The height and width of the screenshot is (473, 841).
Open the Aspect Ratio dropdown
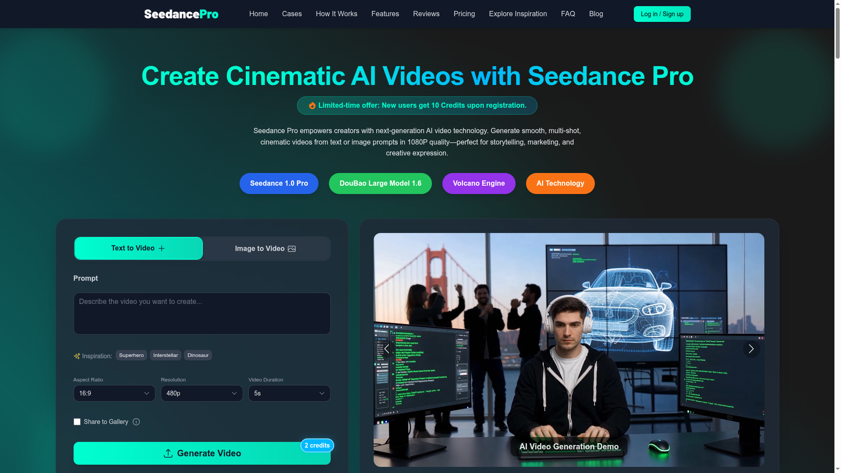click(114, 393)
